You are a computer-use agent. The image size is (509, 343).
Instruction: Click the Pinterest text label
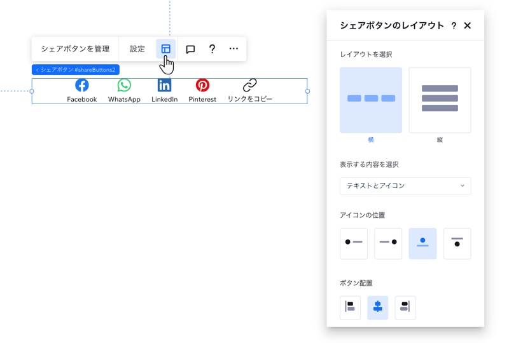[202, 99]
